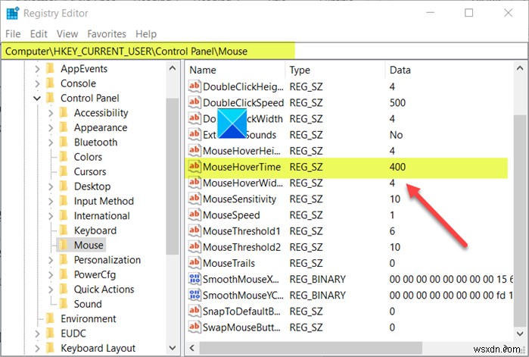Click the Keyboard folder icon
This screenshot has width=529, height=357.
(64, 230)
